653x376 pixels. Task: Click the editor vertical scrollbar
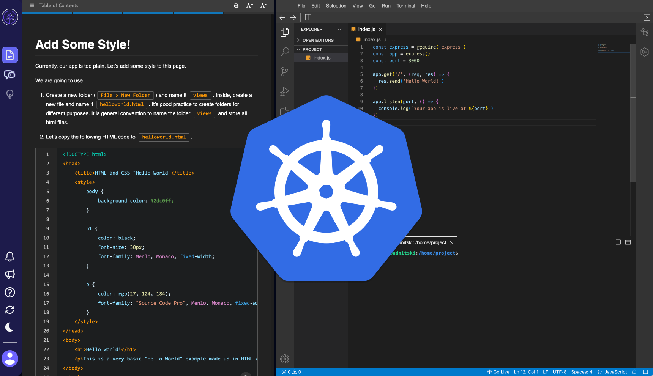[633, 112]
